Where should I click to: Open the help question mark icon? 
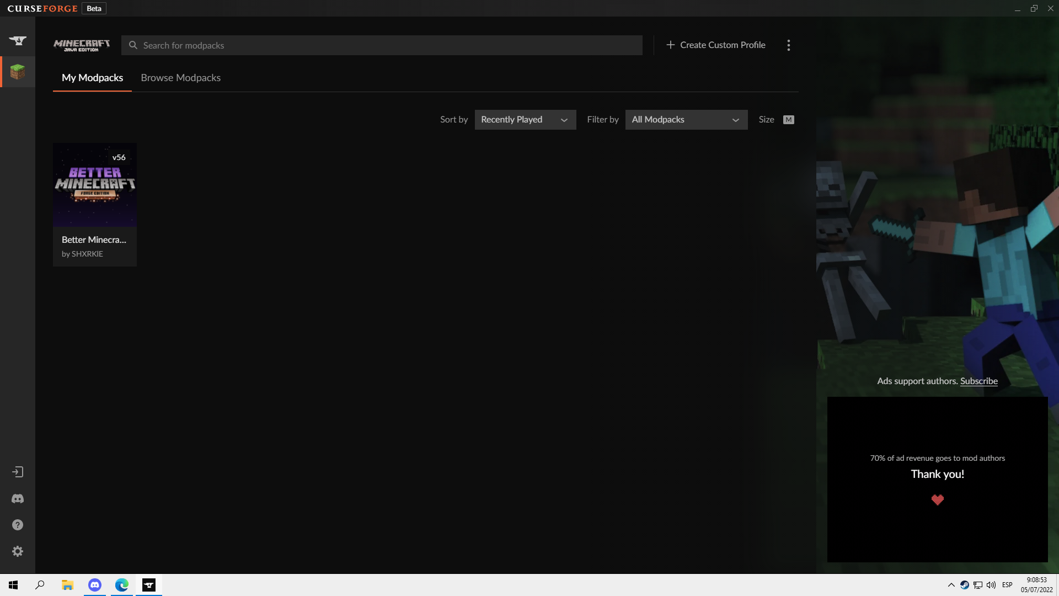18,525
